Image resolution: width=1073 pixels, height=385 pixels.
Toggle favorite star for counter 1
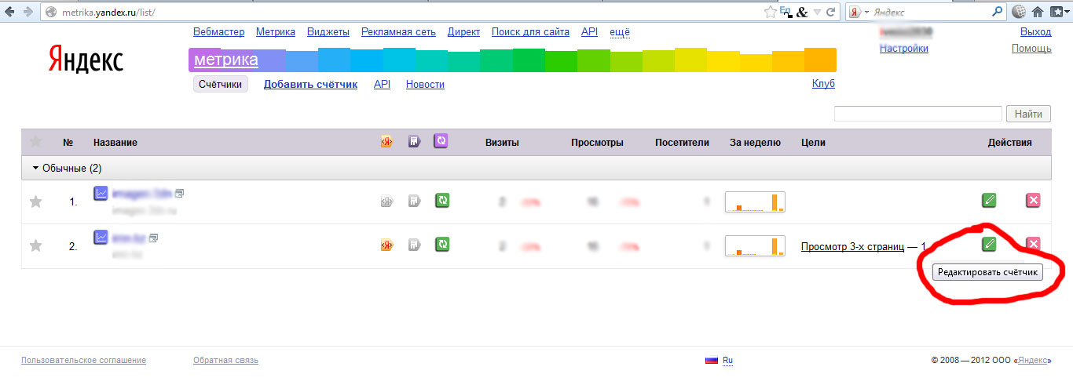(x=35, y=202)
